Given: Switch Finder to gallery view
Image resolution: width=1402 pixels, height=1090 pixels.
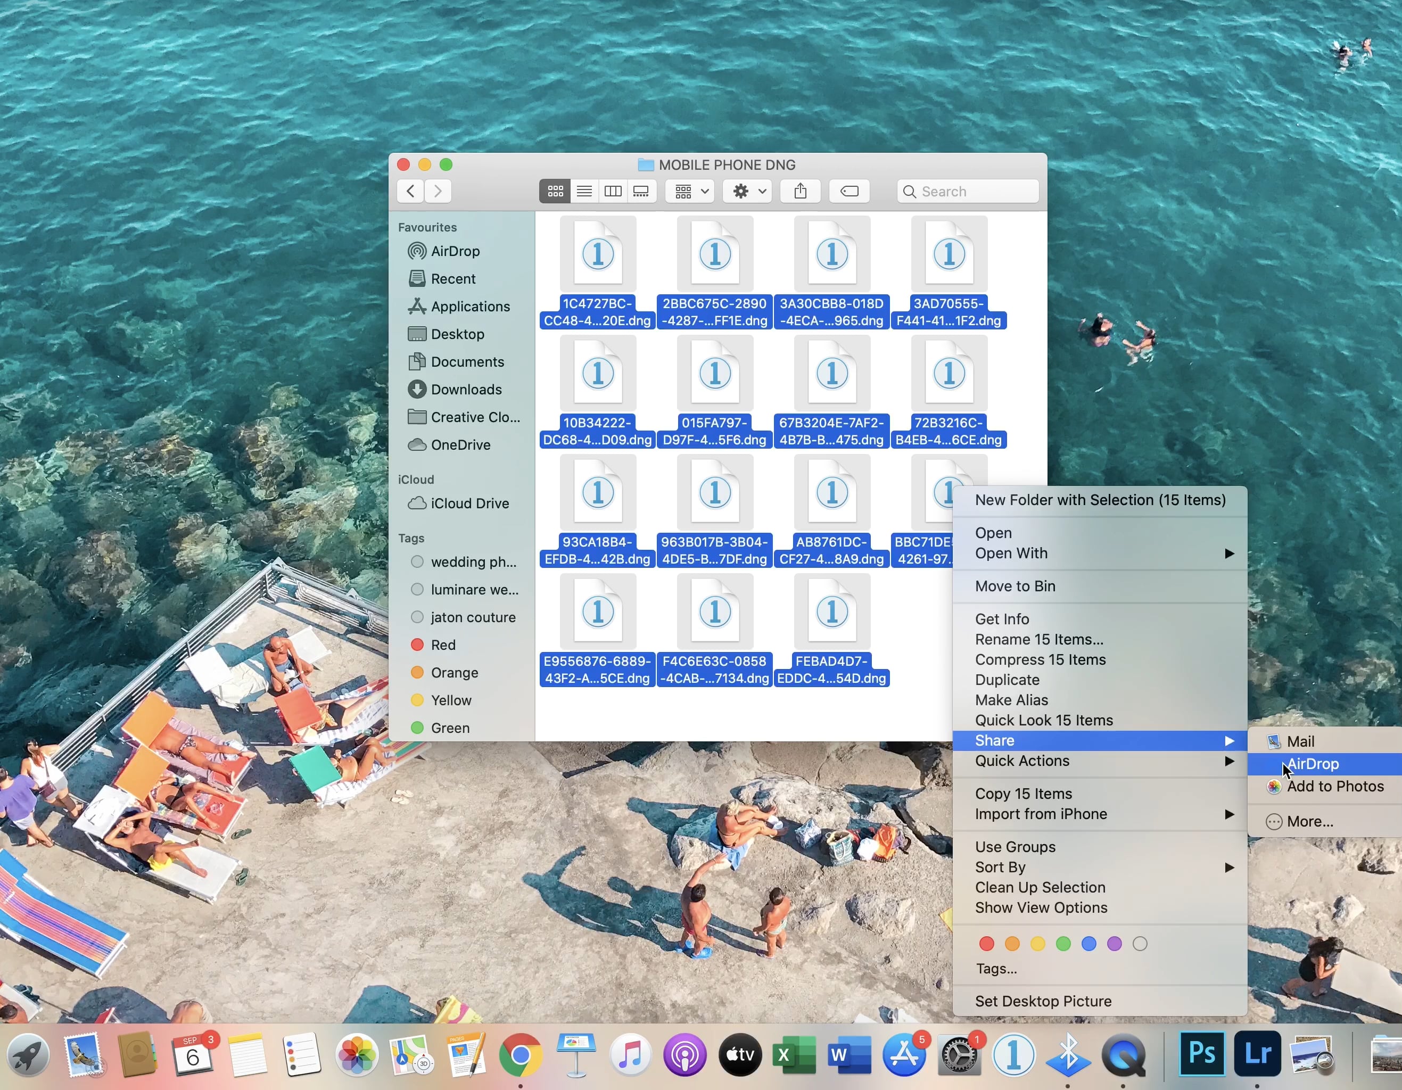Looking at the screenshot, I should [641, 191].
